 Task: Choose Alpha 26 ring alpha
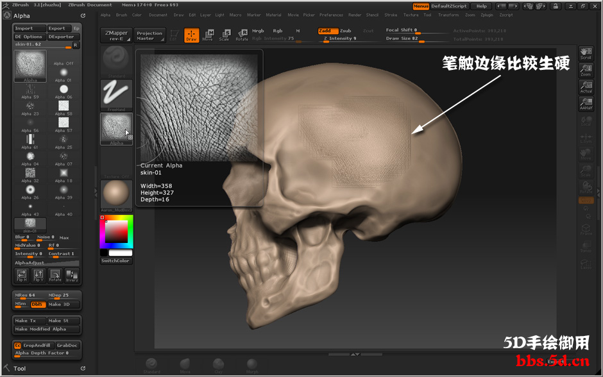pyautogui.click(x=30, y=192)
